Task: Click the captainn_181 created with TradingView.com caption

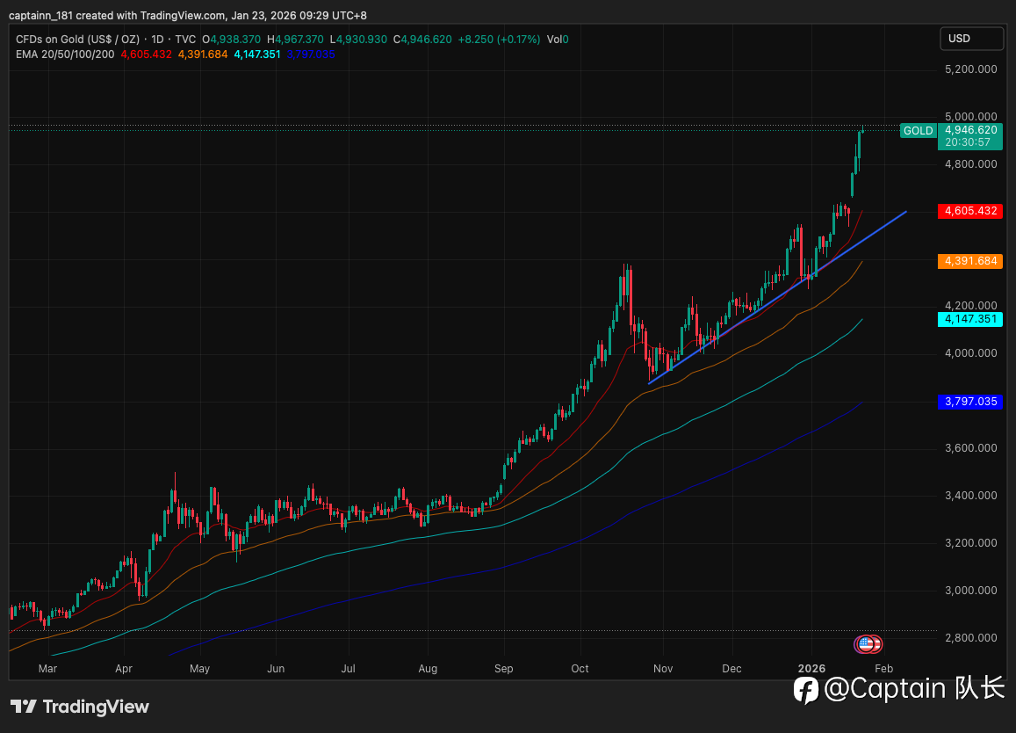Action: 187,16
